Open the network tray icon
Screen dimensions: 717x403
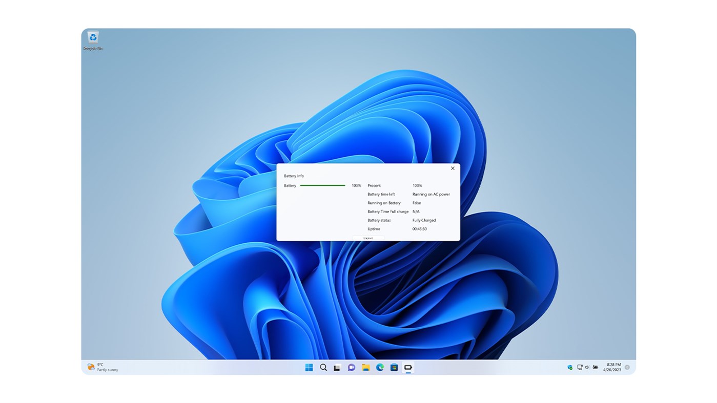pyautogui.click(x=580, y=367)
